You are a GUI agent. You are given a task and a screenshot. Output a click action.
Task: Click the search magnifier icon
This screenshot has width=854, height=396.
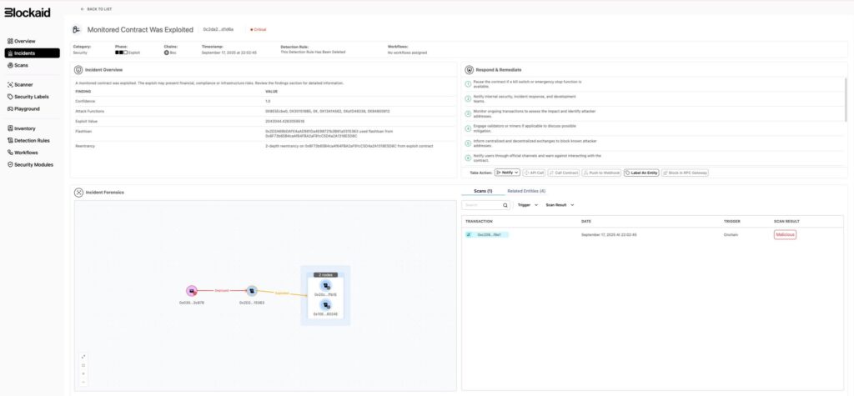coord(505,205)
